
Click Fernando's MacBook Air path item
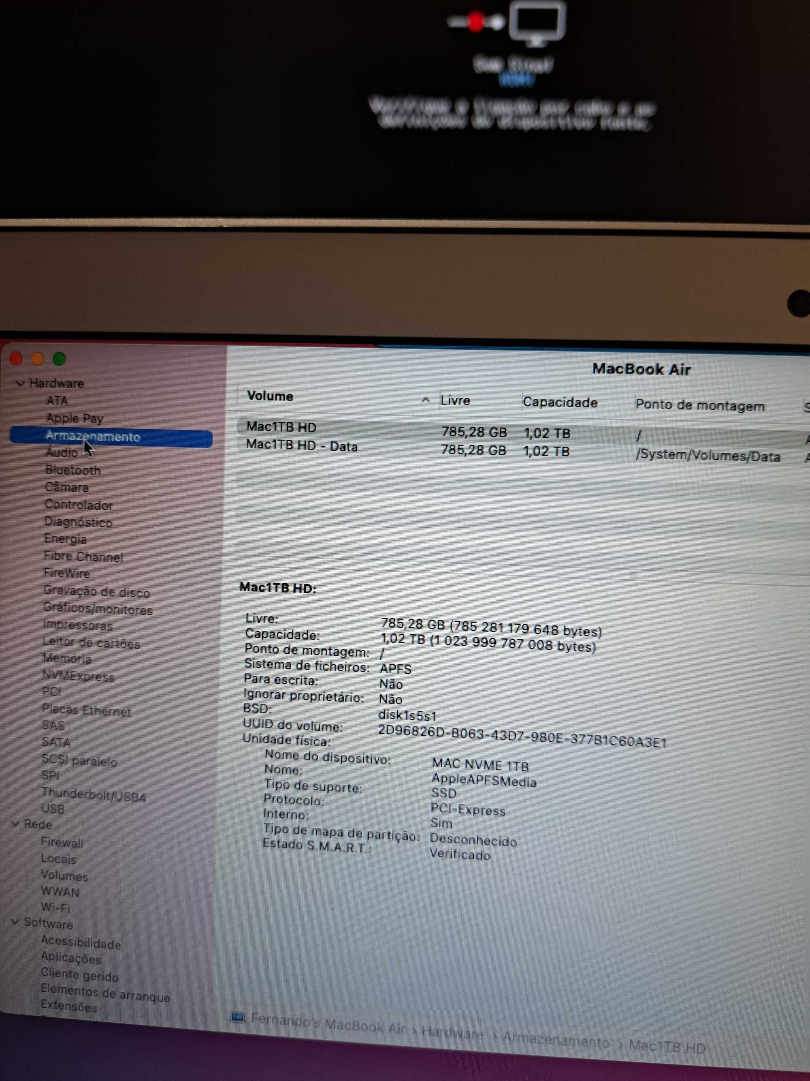(328, 1024)
